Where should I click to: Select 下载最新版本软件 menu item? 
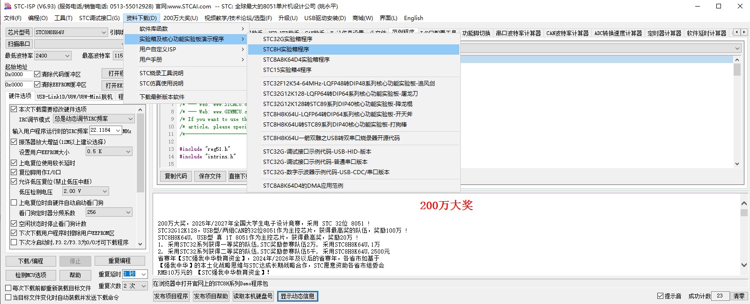pos(185,97)
